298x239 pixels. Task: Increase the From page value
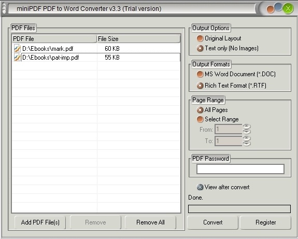[x=247, y=127]
